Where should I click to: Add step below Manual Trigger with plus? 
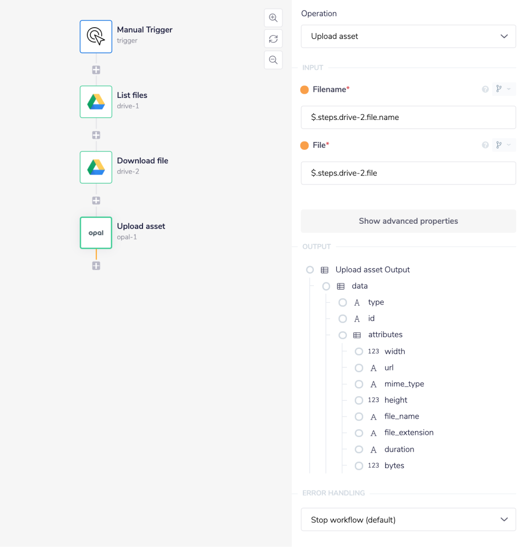96,70
